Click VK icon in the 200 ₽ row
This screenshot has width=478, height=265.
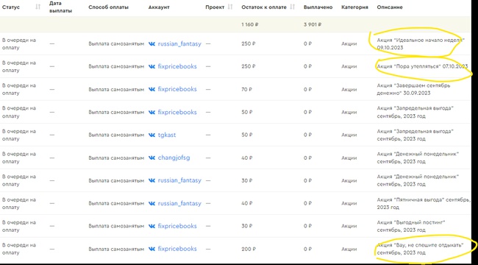coord(151,249)
